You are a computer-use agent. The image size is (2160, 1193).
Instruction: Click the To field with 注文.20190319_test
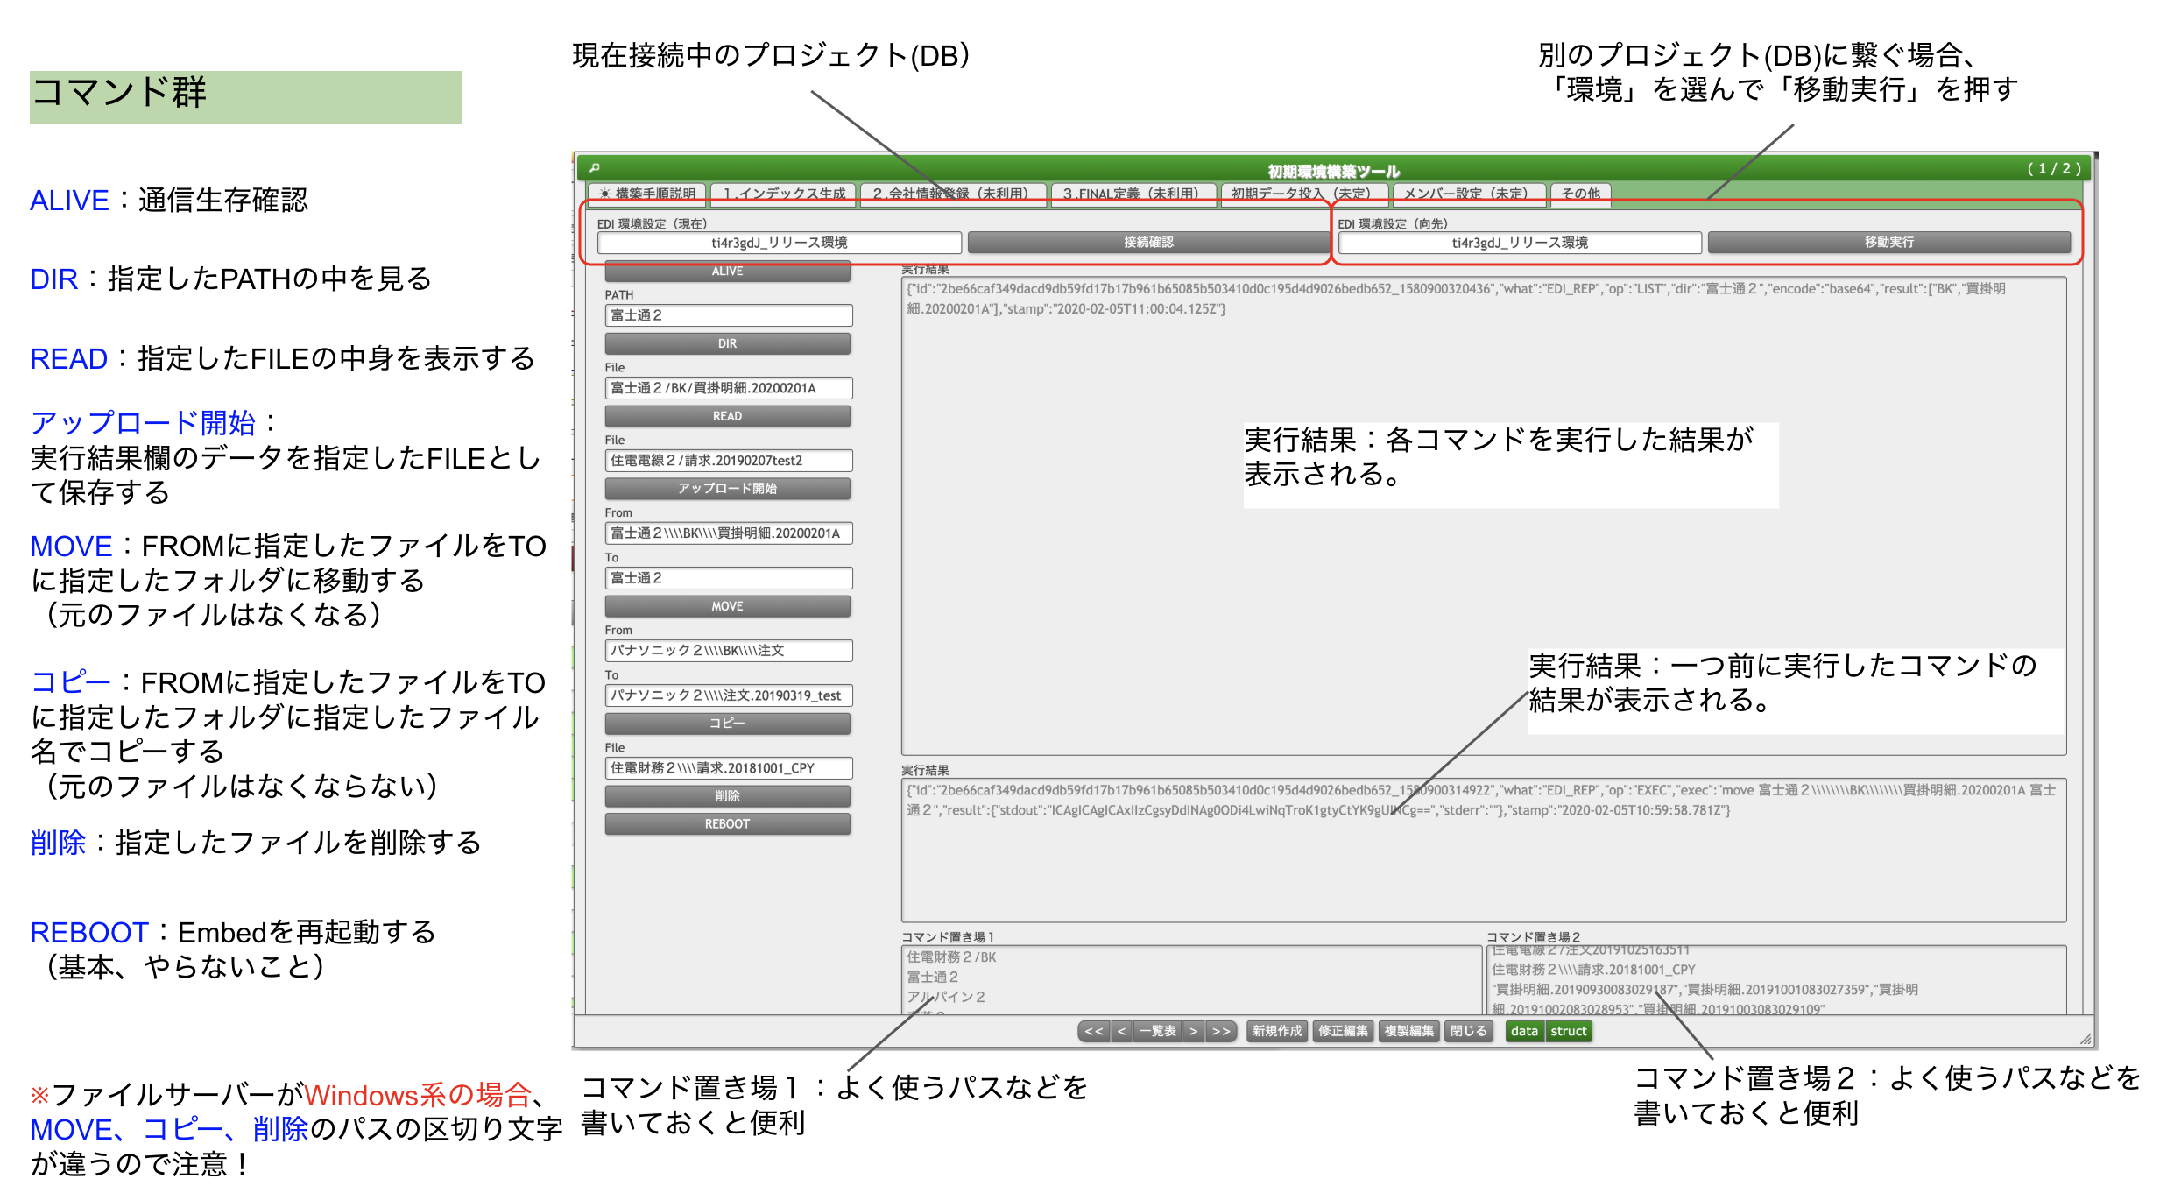pyautogui.click(x=728, y=695)
